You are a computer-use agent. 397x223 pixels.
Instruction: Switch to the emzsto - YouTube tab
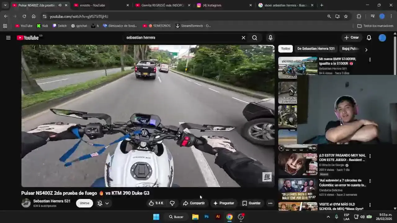click(101, 5)
